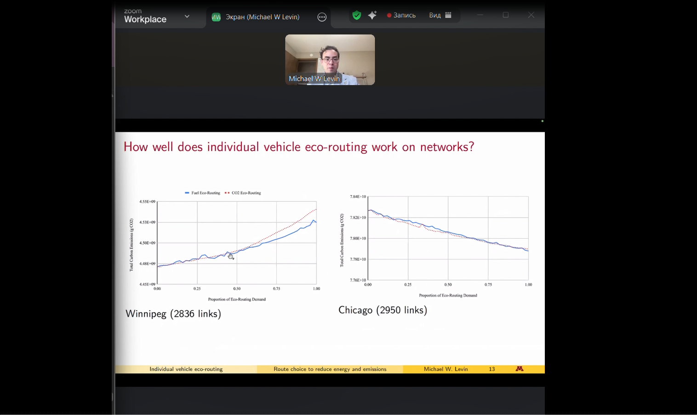Expand the Zoom Workplace dropdown chevron
The height and width of the screenshot is (415, 697).
[x=187, y=17]
